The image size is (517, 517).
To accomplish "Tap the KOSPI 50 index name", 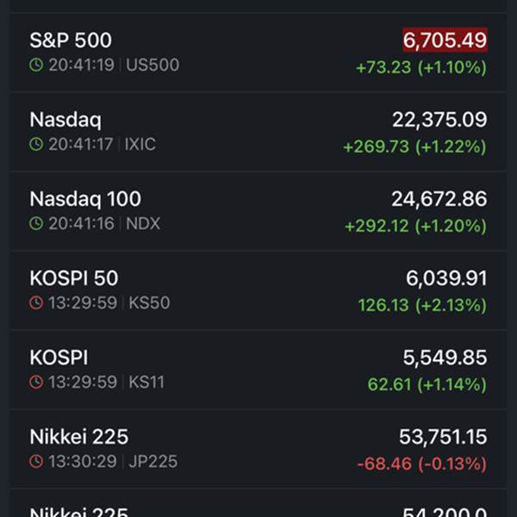I will [x=74, y=278].
